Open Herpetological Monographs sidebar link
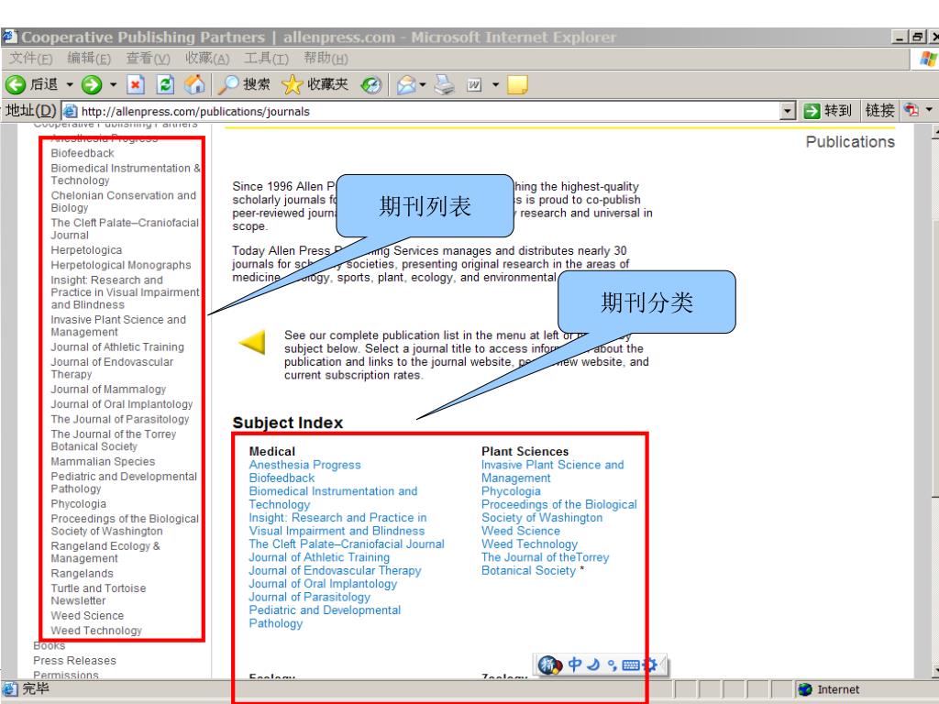The height and width of the screenshot is (704, 939). pos(121,265)
